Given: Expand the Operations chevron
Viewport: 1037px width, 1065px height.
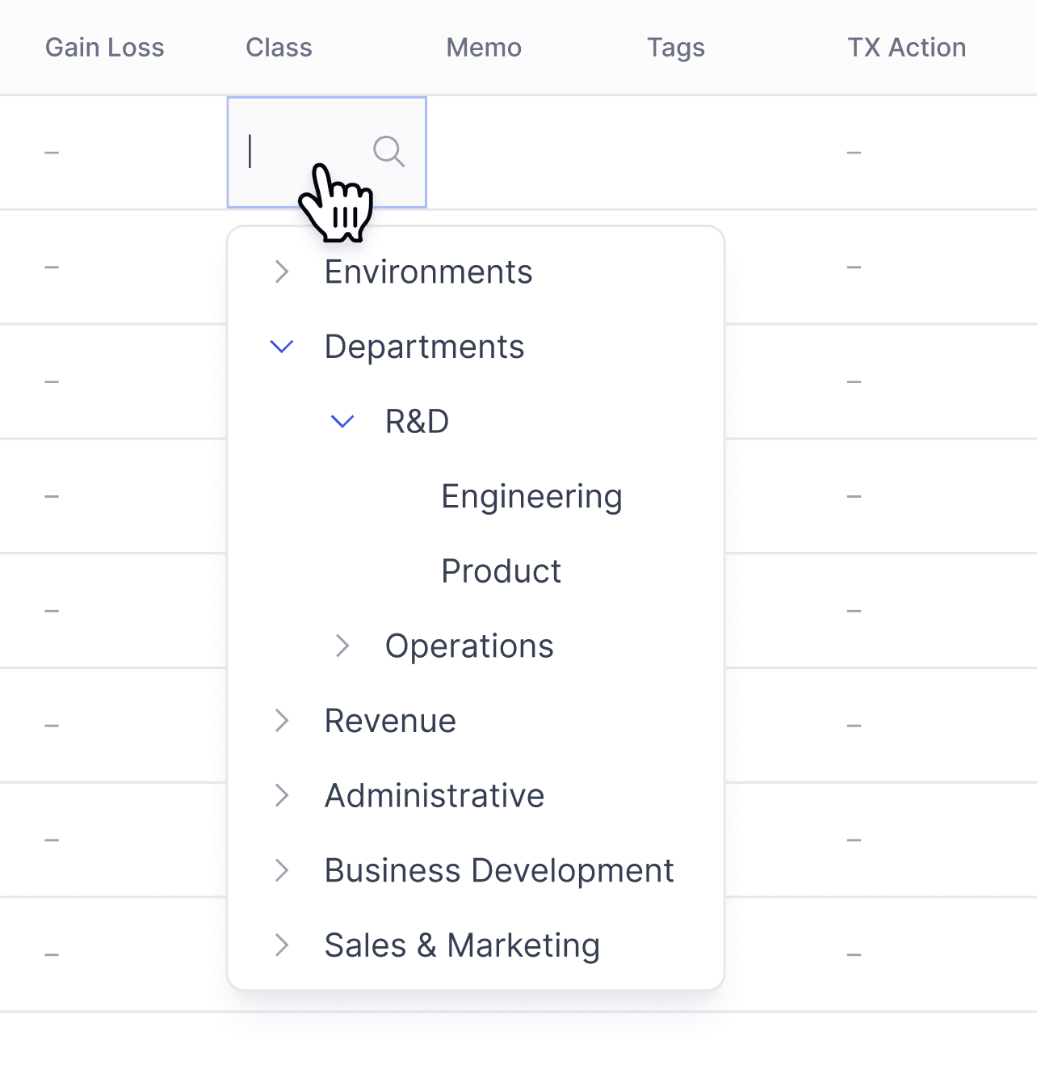Looking at the screenshot, I should point(342,646).
